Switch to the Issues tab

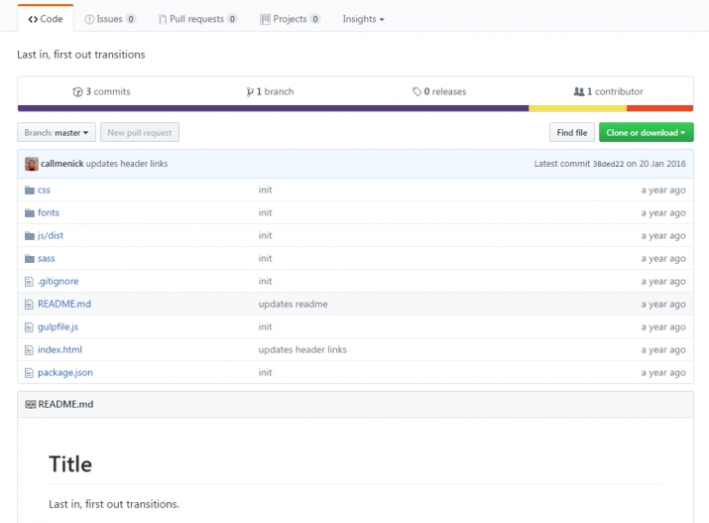[110, 19]
